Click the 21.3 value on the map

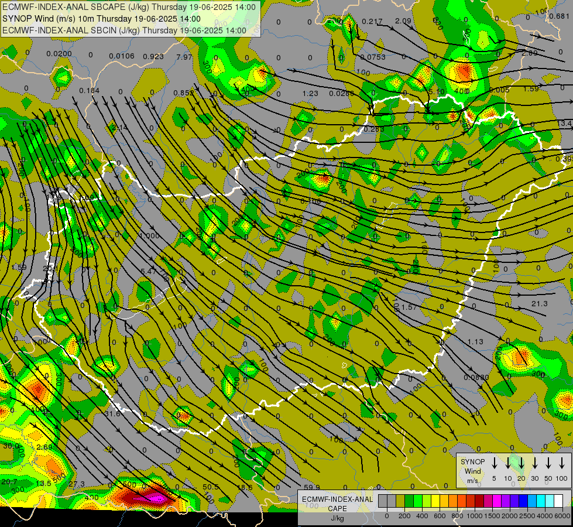(540, 303)
